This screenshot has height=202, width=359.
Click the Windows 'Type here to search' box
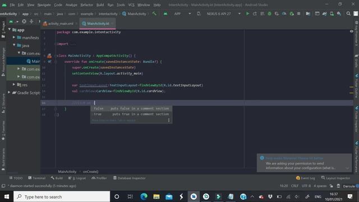[x=62, y=196]
